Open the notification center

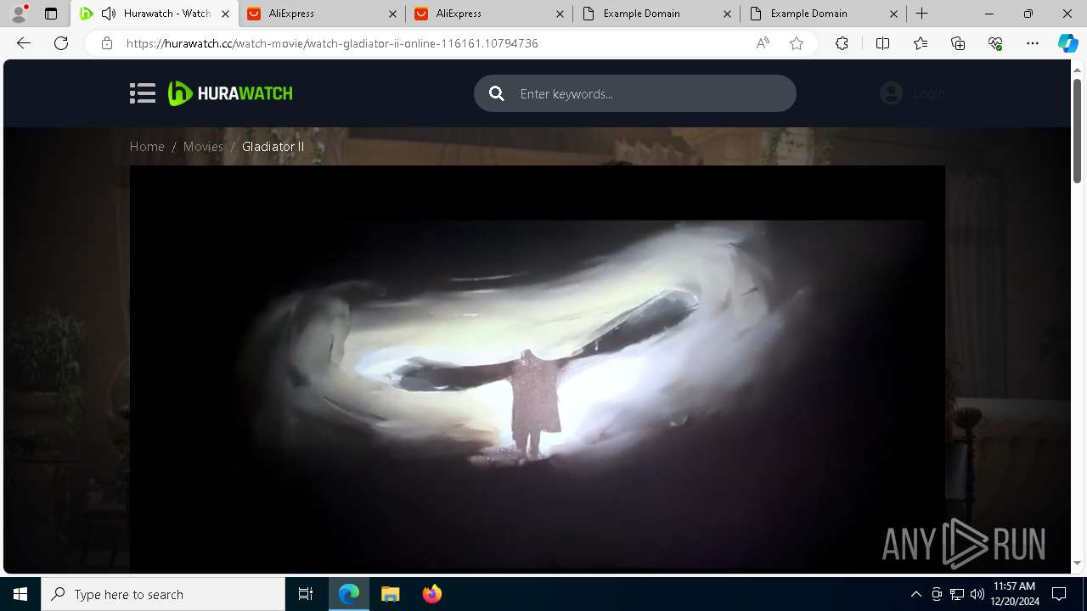point(1059,594)
